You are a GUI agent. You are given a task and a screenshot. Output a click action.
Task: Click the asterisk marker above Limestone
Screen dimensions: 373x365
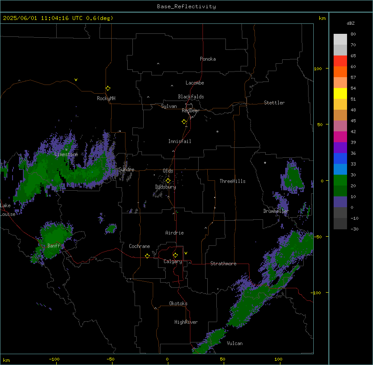click(66, 150)
